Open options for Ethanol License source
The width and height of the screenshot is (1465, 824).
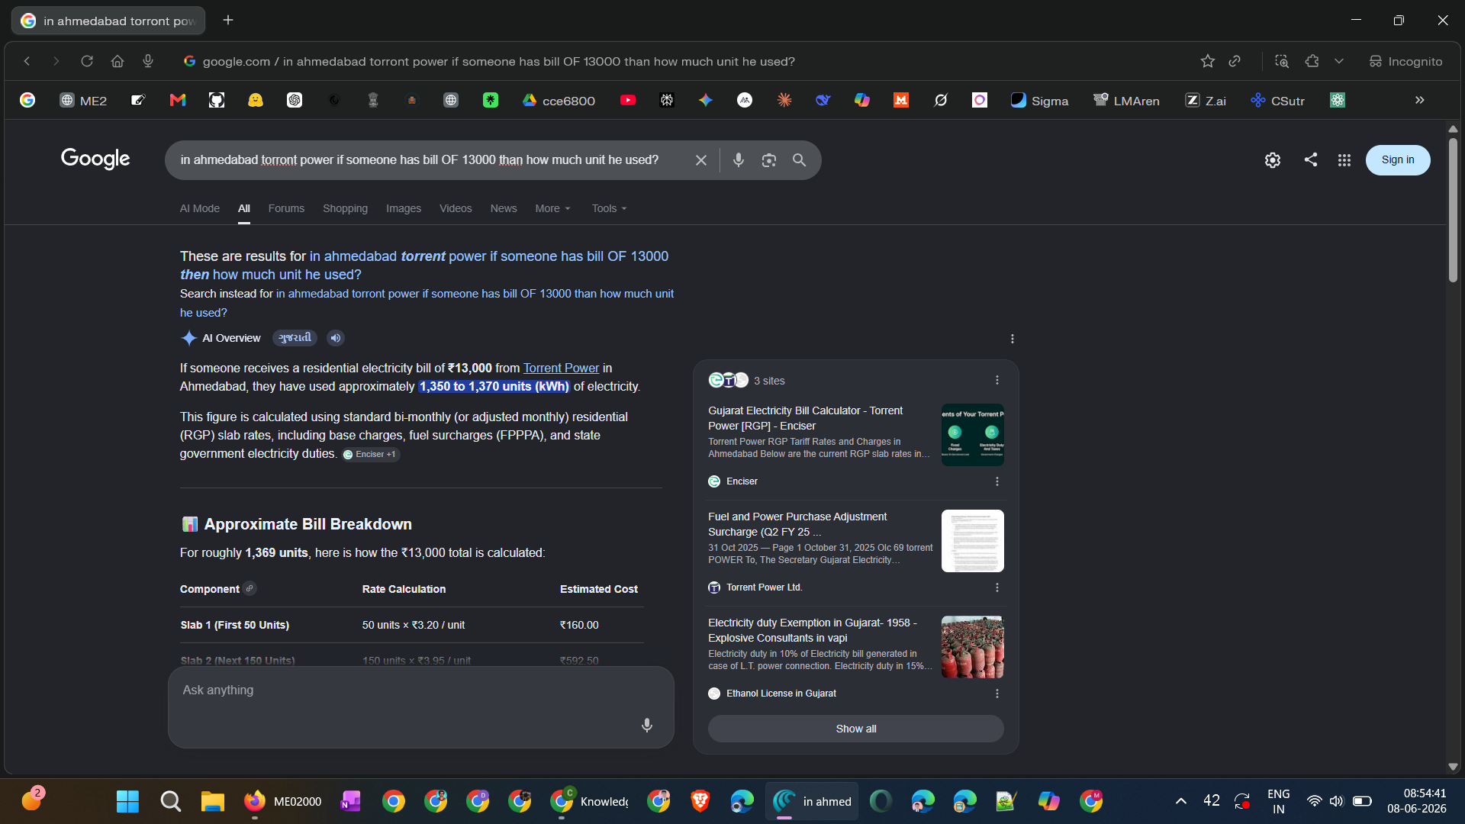click(x=997, y=694)
